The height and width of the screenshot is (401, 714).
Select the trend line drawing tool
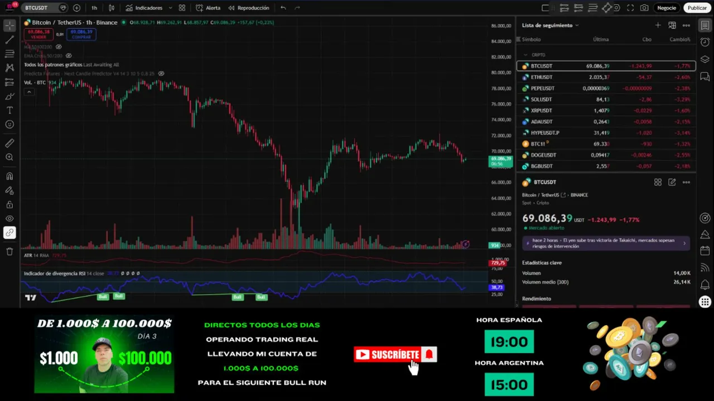pos(9,40)
